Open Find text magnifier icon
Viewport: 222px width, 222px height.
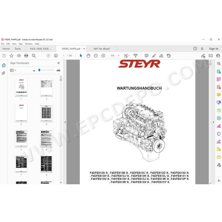(x=34, y=55)
